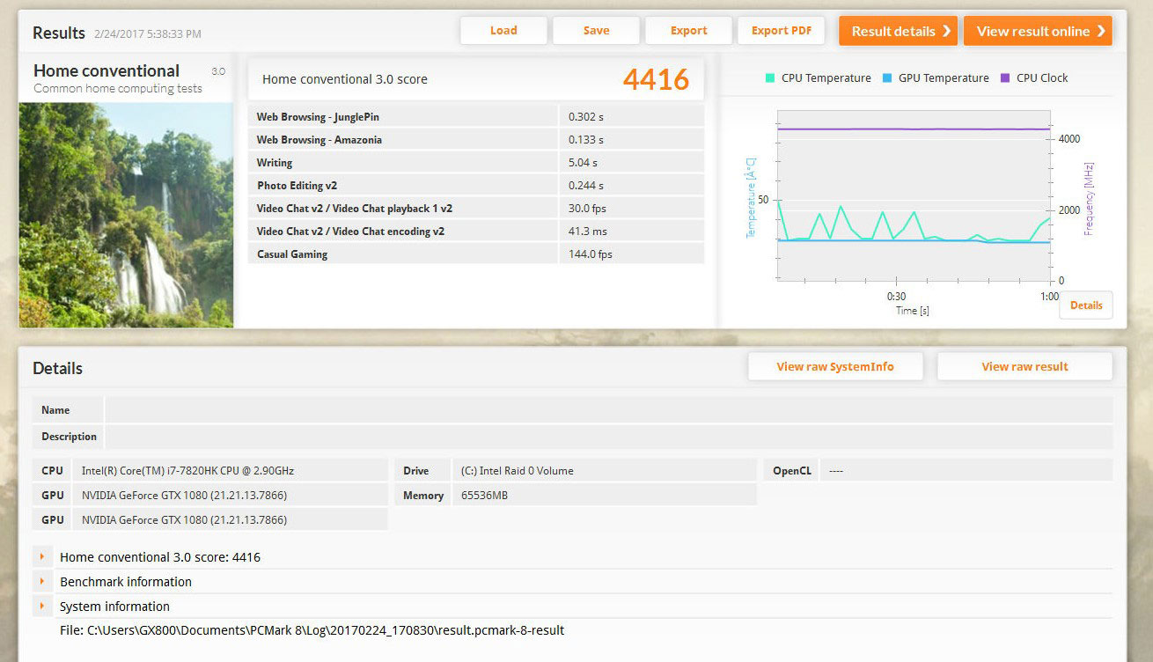
Task: Click the GPU Temperature legend swatch
Action: pos(887,78)
